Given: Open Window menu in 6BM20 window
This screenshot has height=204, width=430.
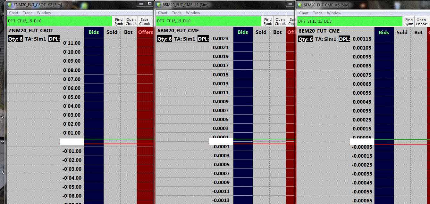Looking at the screenshot, I should tap(193, 13).
